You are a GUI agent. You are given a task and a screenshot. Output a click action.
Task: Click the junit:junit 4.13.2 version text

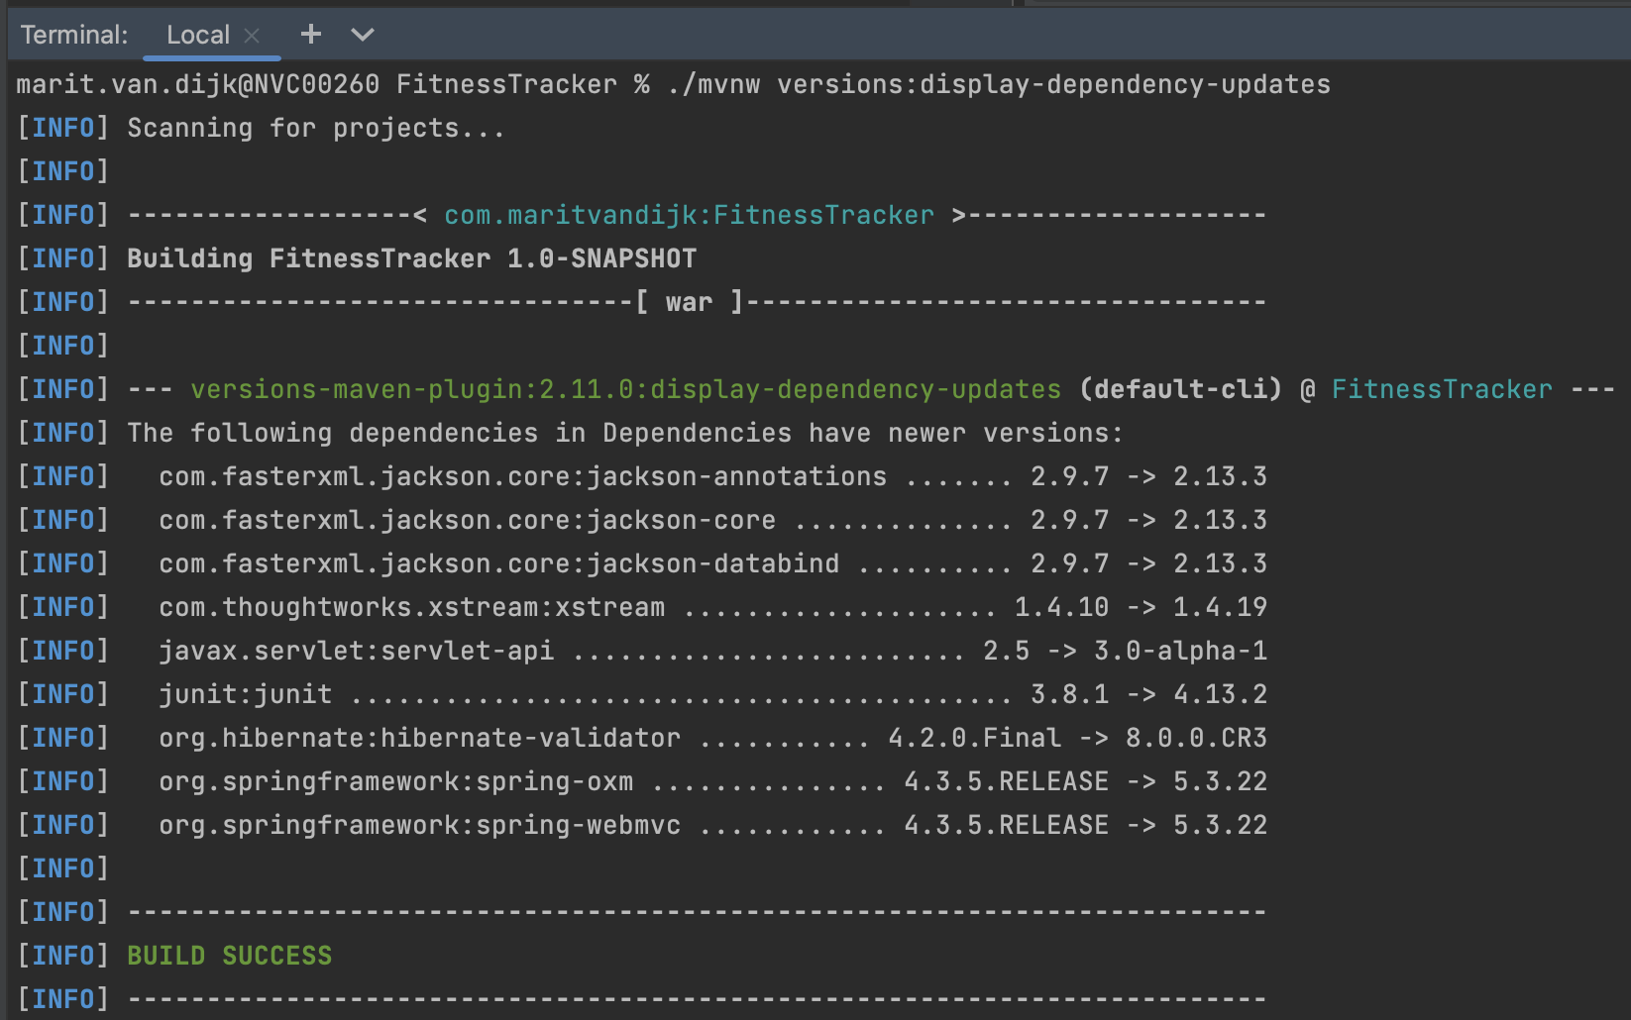click(x=1221, y=693)
